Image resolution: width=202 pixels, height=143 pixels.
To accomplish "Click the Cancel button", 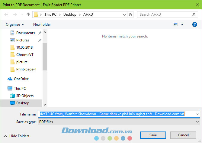I will pos(183,135).
